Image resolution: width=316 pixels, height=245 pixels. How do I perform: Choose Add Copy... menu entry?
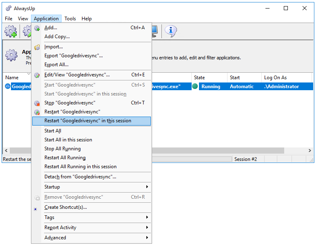click(x=91, y=37)
